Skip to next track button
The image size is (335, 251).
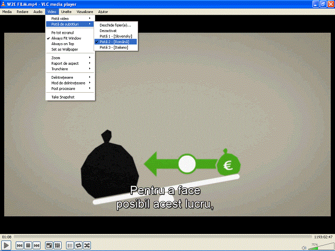point(36,245)
